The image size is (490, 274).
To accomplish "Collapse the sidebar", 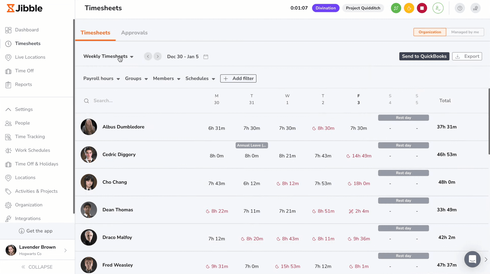I will pyautogui.click(x=37, y=267).
